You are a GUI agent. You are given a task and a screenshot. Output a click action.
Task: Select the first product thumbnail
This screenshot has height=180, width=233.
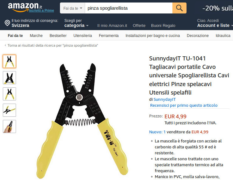tap(9, 61)
